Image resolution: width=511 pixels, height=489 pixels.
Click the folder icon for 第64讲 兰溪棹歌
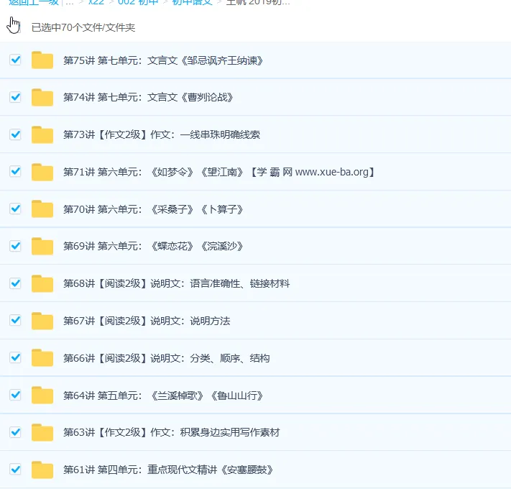[x=42, y=396]
